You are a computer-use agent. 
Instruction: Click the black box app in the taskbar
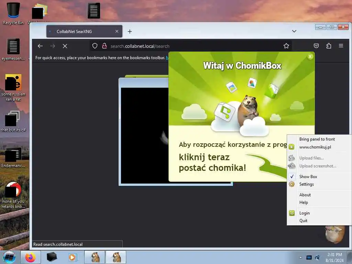pyautogui.click(x=52, y=257)
